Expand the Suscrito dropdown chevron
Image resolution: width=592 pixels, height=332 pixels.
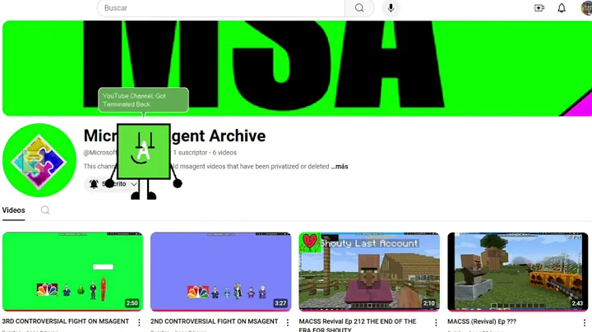coord(134,184)
